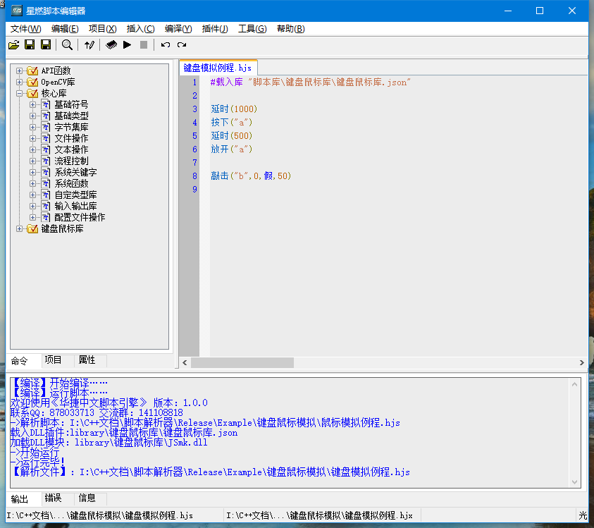Click the pencil with arrow toolbar icon
Screen dimensions: 594x528
pyautogui.click(x=89, y=44)
